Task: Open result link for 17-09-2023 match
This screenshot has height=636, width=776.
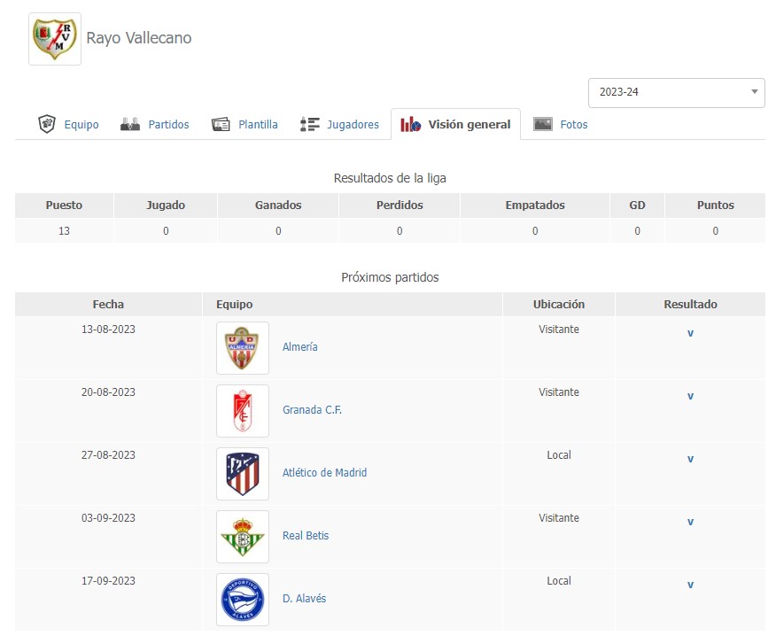Action: [x=690, y=585]
